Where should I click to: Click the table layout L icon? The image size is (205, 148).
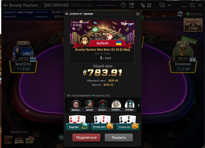[x=131, y=5]
